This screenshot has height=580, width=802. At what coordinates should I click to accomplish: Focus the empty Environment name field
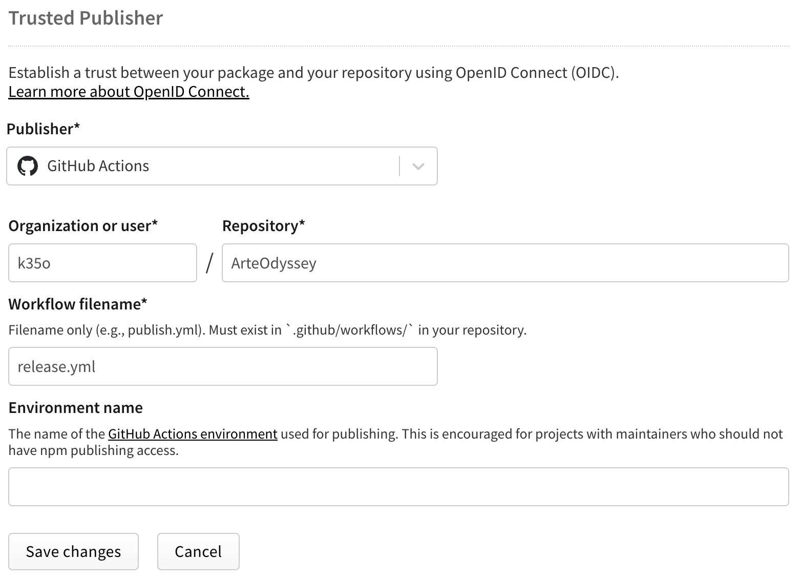point(398,487)
